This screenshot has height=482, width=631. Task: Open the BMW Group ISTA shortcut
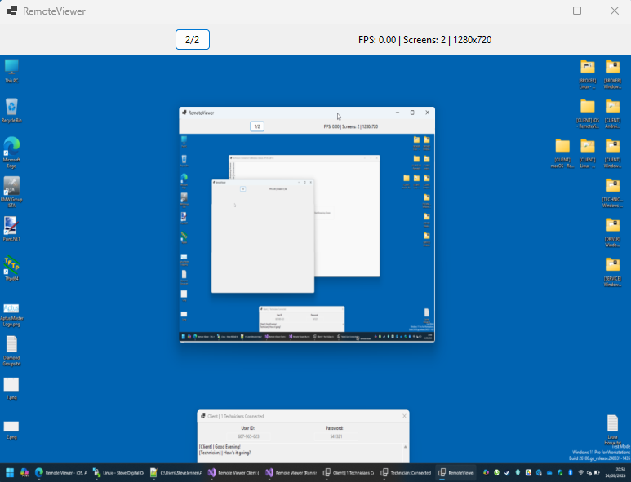pos(11,192)
